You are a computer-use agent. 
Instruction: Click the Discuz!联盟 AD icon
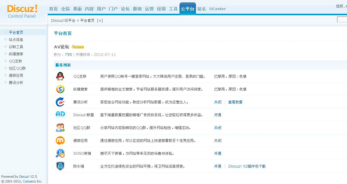pyautogui.click(x=61, y=114)
